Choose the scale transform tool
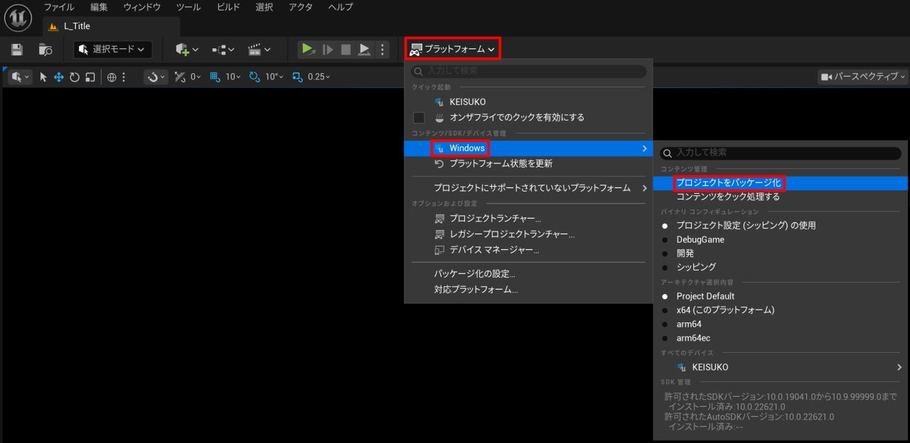The width and height of the screenshot is (910, 443). (90, 77)
